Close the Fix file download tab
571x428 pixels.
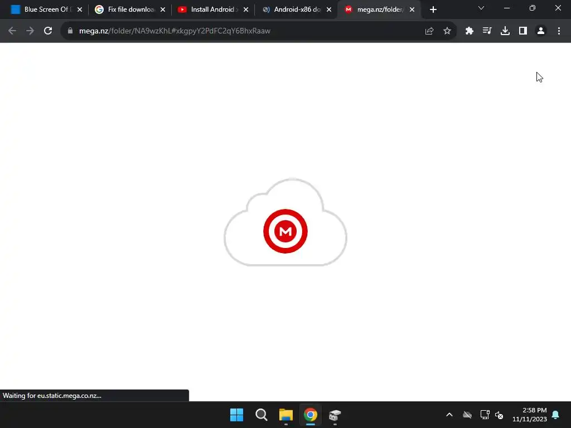[163, 9]
